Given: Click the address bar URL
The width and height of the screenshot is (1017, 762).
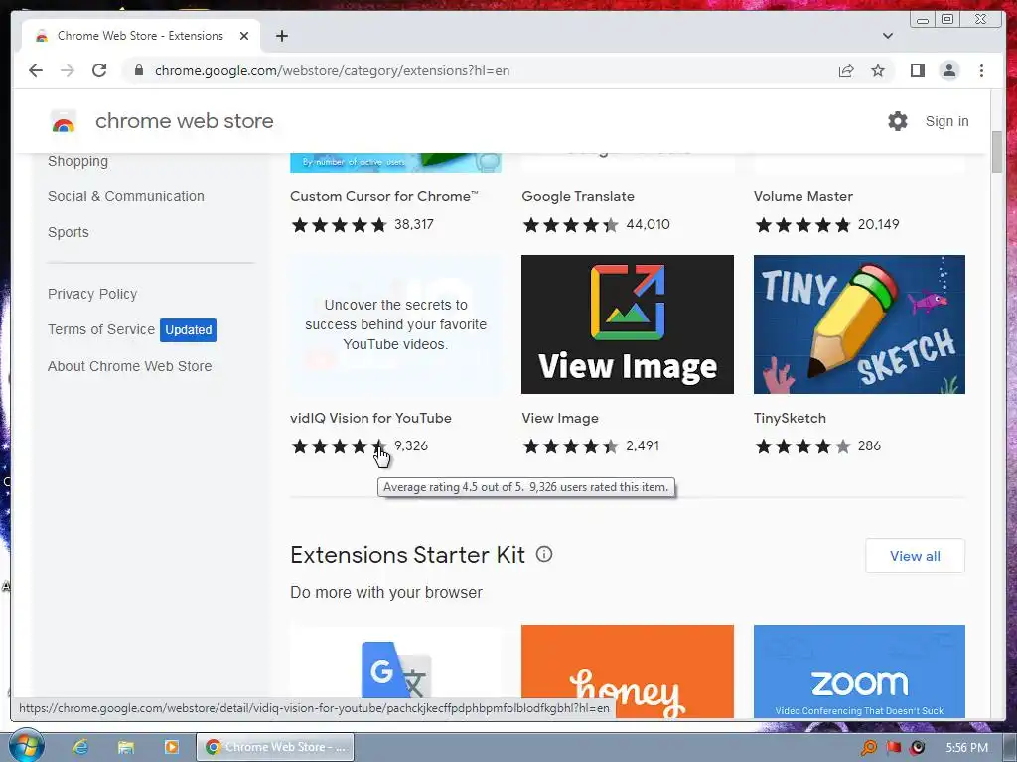Looking at the screenshot, I should [x=332, y=70].
